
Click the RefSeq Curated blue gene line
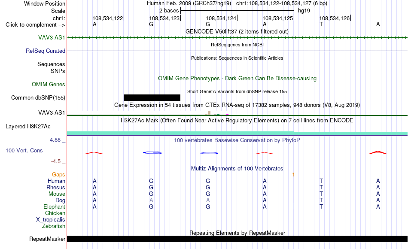pos(237,51)
